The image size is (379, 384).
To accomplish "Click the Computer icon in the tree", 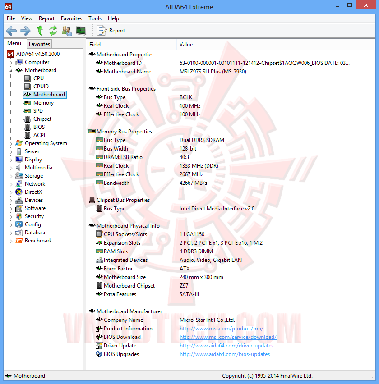I will 19,62.
